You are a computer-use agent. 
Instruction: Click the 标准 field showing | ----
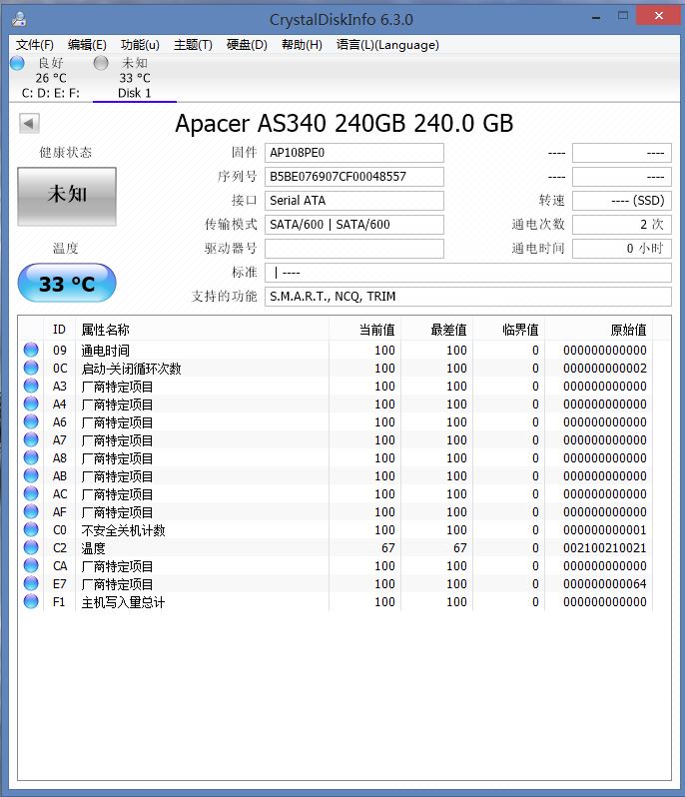click(468, 273)
